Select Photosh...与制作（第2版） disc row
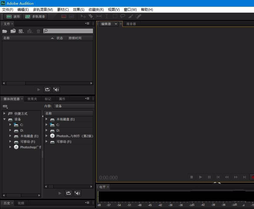254x209 pixels. (69, 136)
